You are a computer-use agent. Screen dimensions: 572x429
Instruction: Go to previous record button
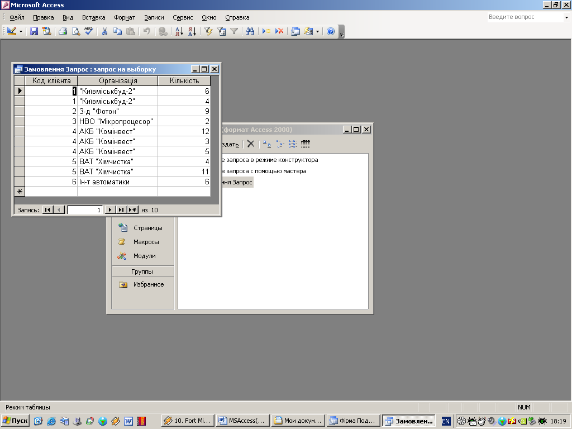(x=59, y=210)
